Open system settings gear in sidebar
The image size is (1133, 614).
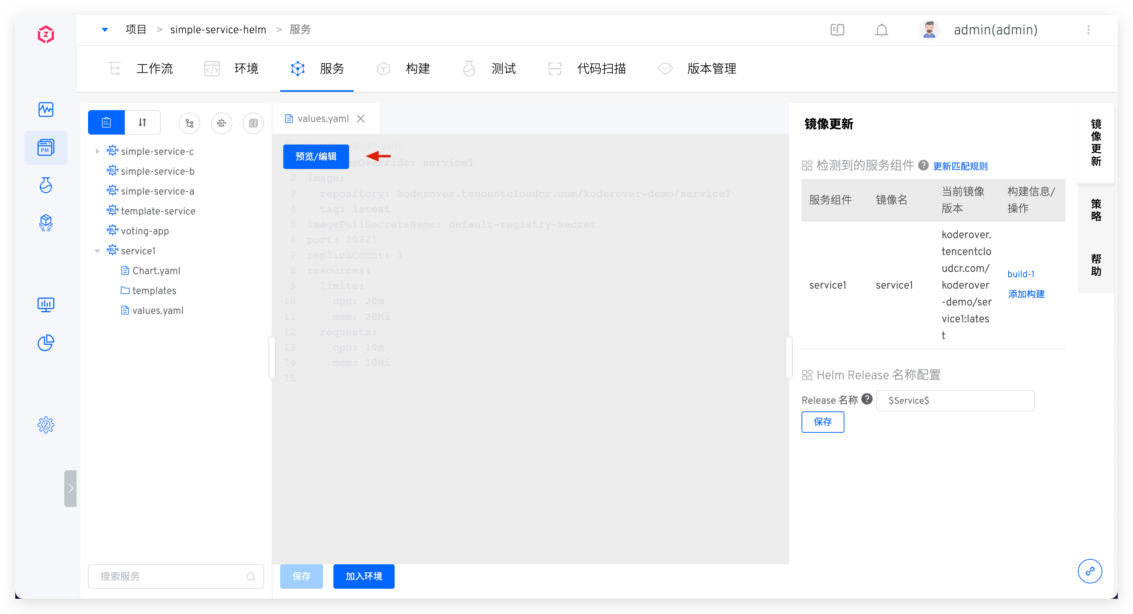click(x=46, y=424)
